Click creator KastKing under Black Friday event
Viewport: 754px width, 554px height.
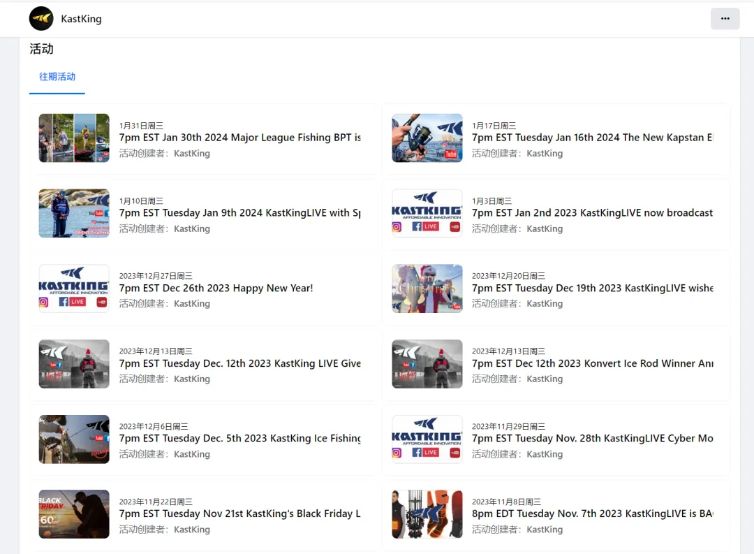pyautogui.click(x=192, y=530)
